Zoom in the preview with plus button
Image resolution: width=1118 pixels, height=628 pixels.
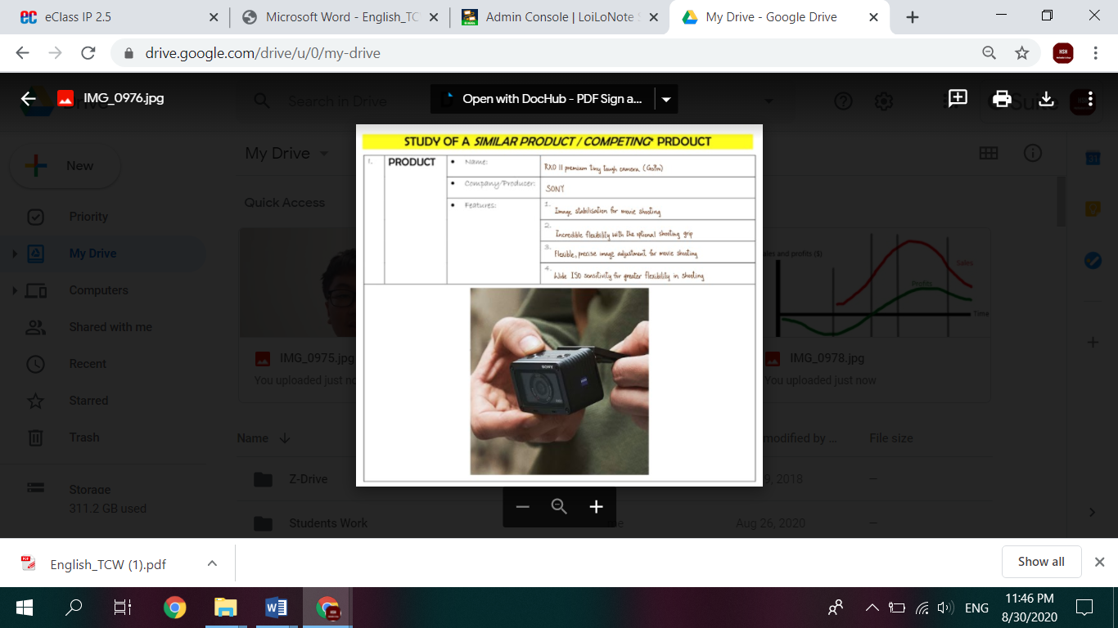click(x=596, y=507)
